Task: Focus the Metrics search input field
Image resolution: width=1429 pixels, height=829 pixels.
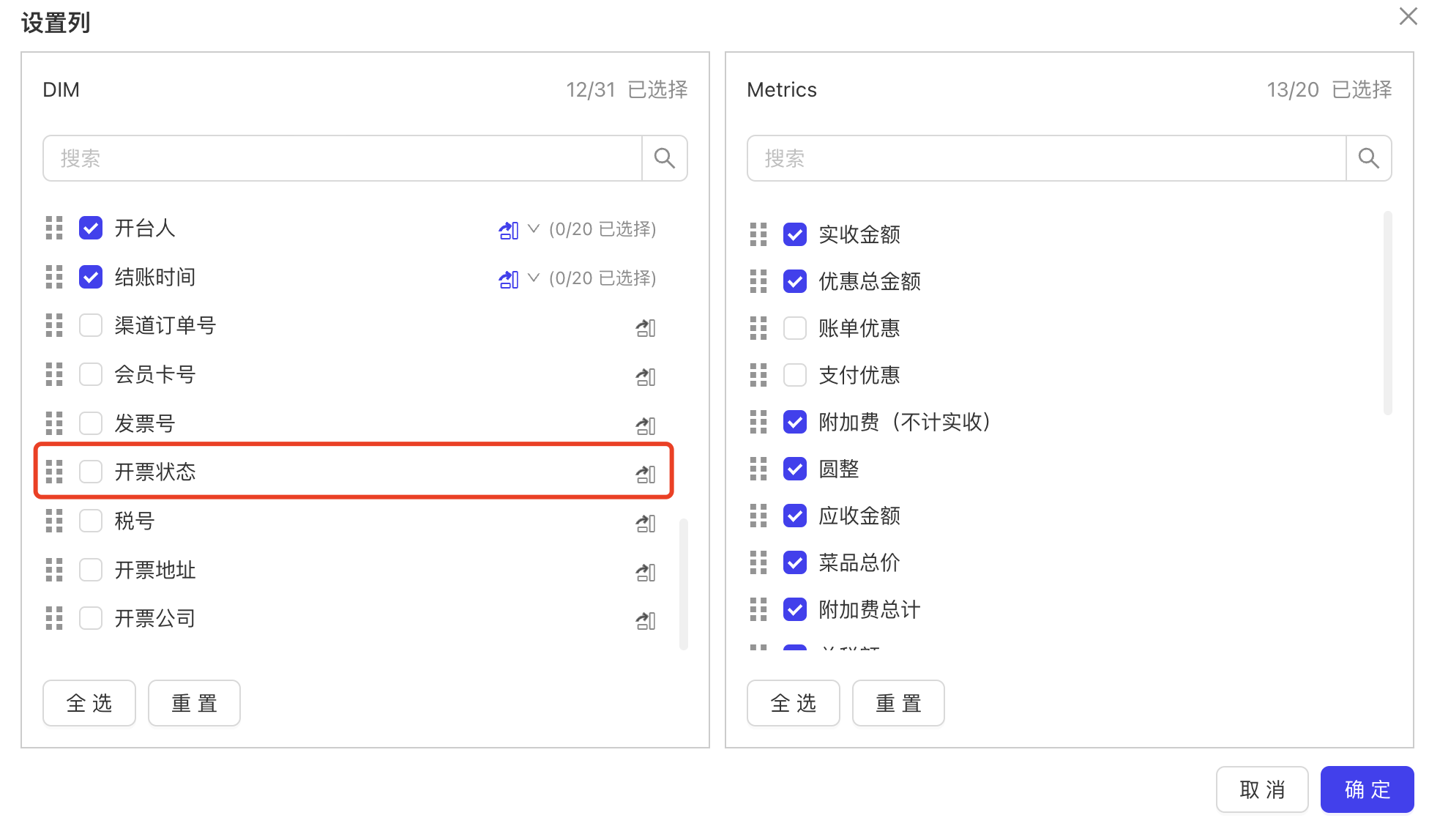Action: (x=1047, y=158)
